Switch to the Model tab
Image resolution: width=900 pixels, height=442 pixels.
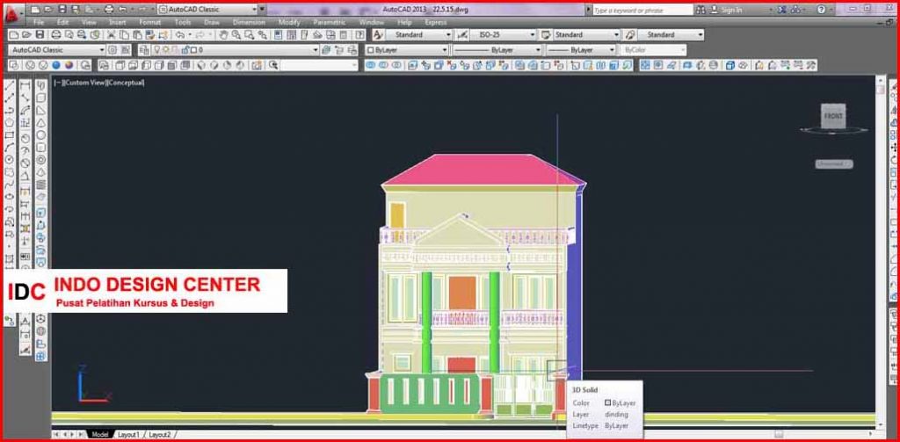pyautogui.click(x=100, y=435)
